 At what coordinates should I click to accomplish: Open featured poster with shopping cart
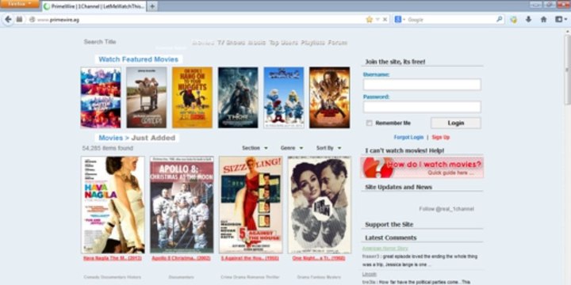(147, 97)
